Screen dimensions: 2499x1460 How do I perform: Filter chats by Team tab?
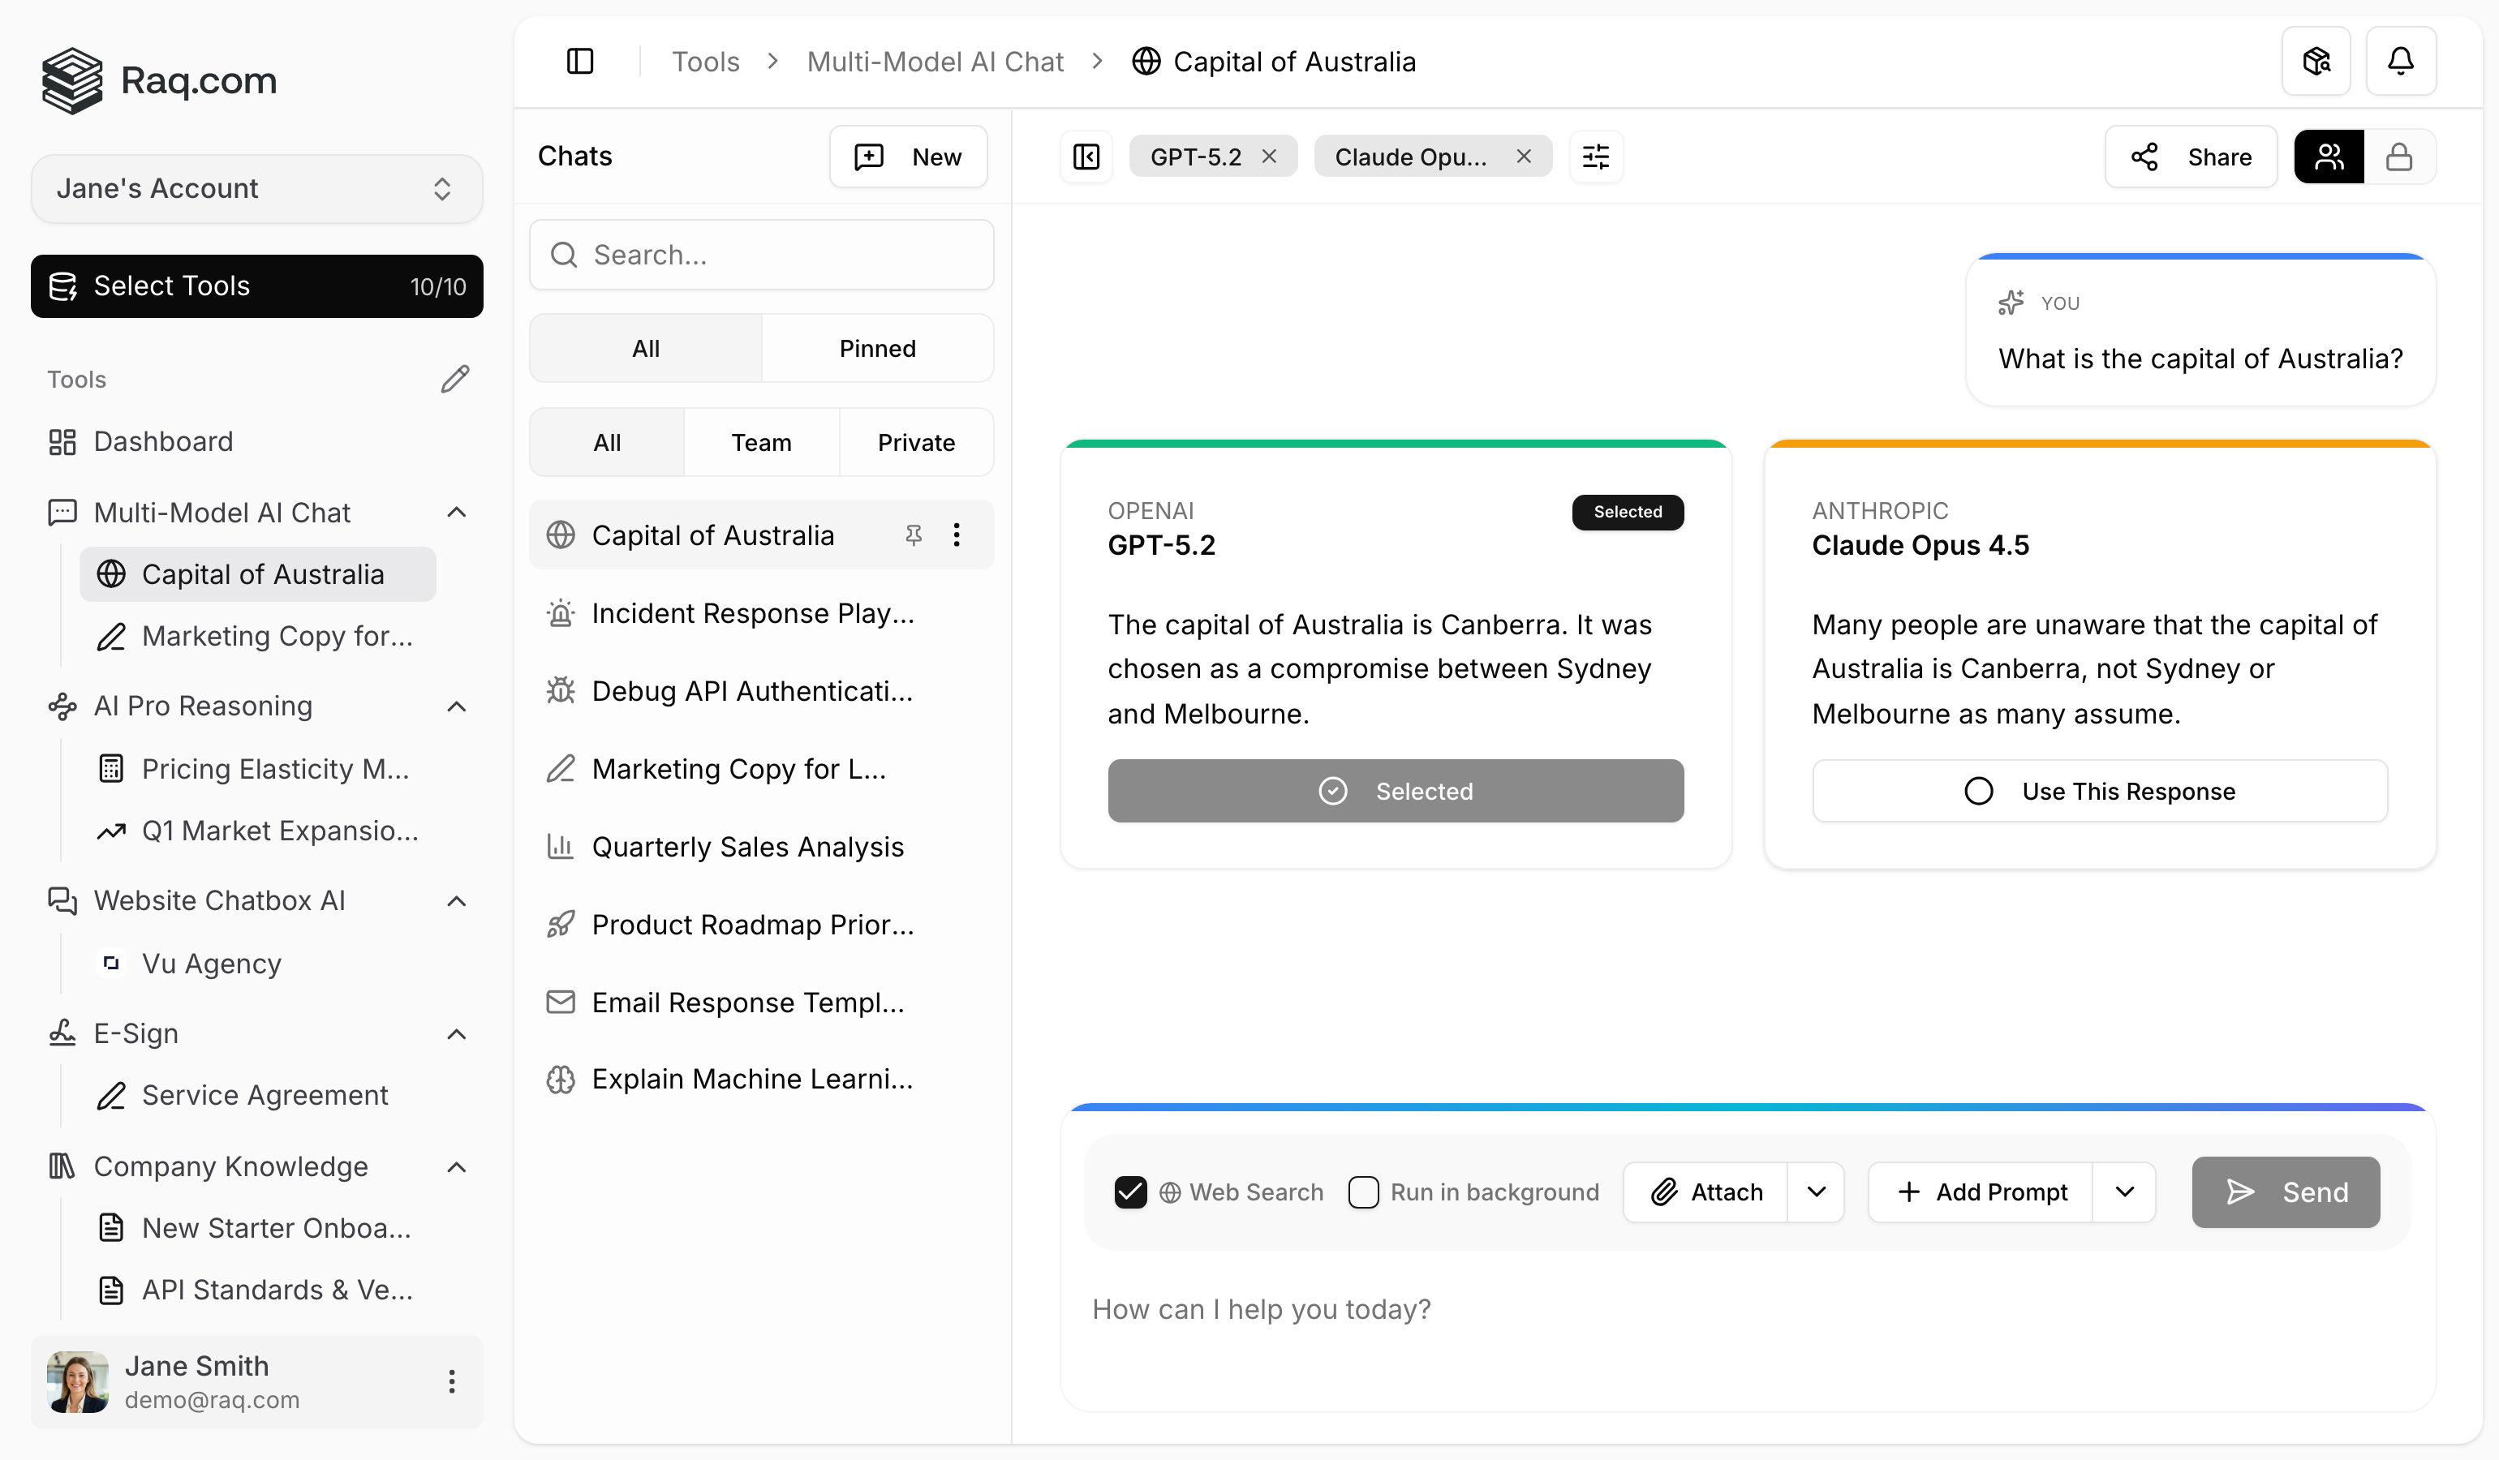(760, 442)
